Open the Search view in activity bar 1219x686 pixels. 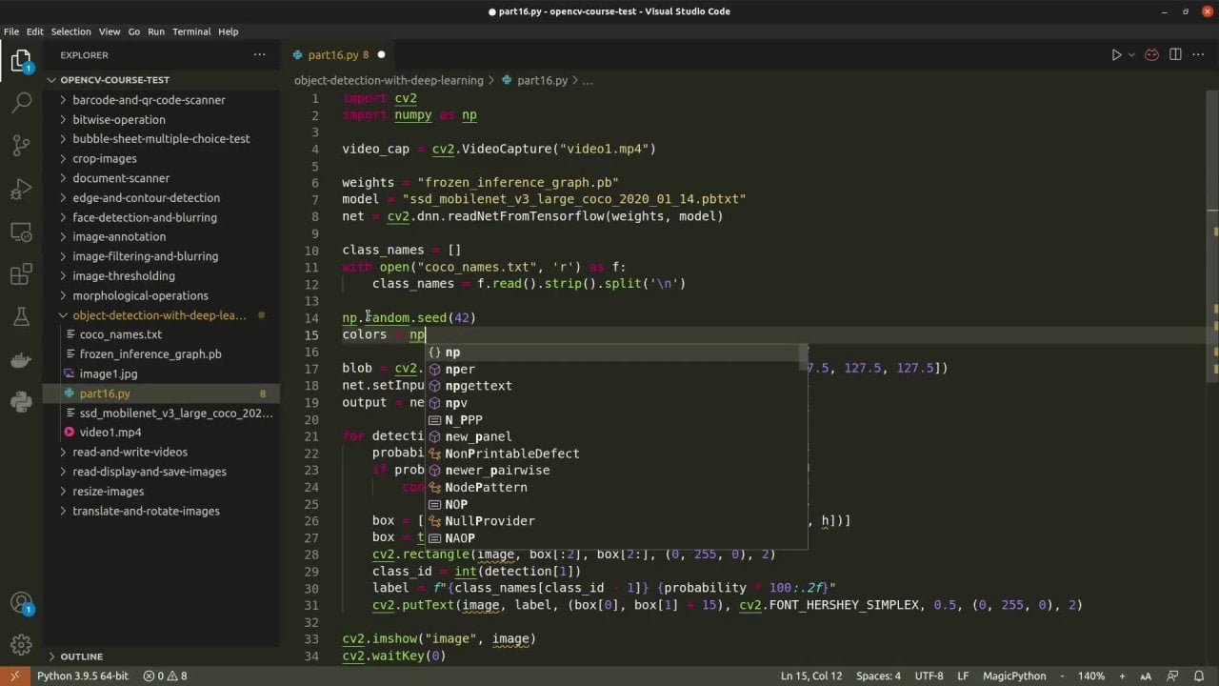pos(21,103)
